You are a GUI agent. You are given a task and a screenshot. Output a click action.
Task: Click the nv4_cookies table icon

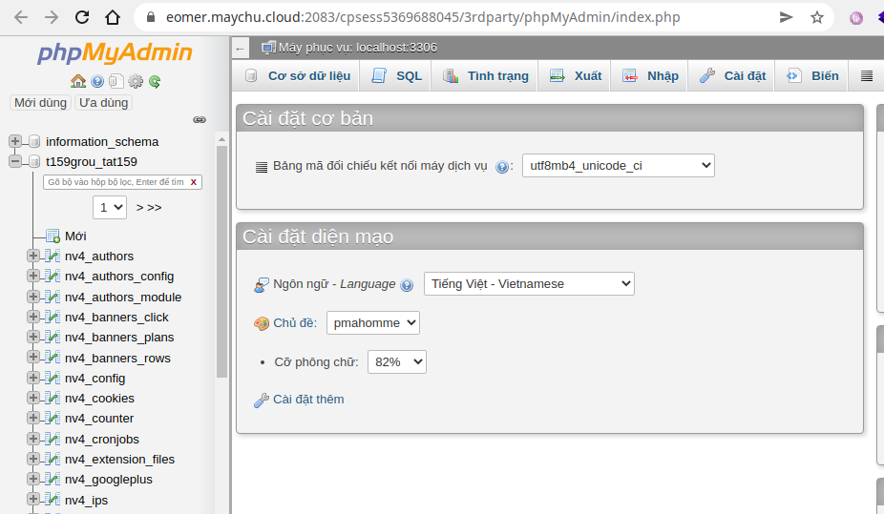pyautogui.click(x=53, y=398)
